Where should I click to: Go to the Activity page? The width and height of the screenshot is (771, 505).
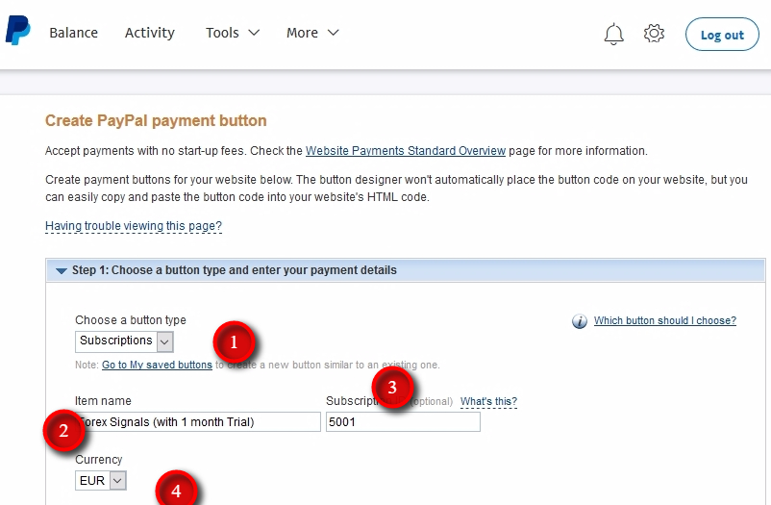[149, 33]
